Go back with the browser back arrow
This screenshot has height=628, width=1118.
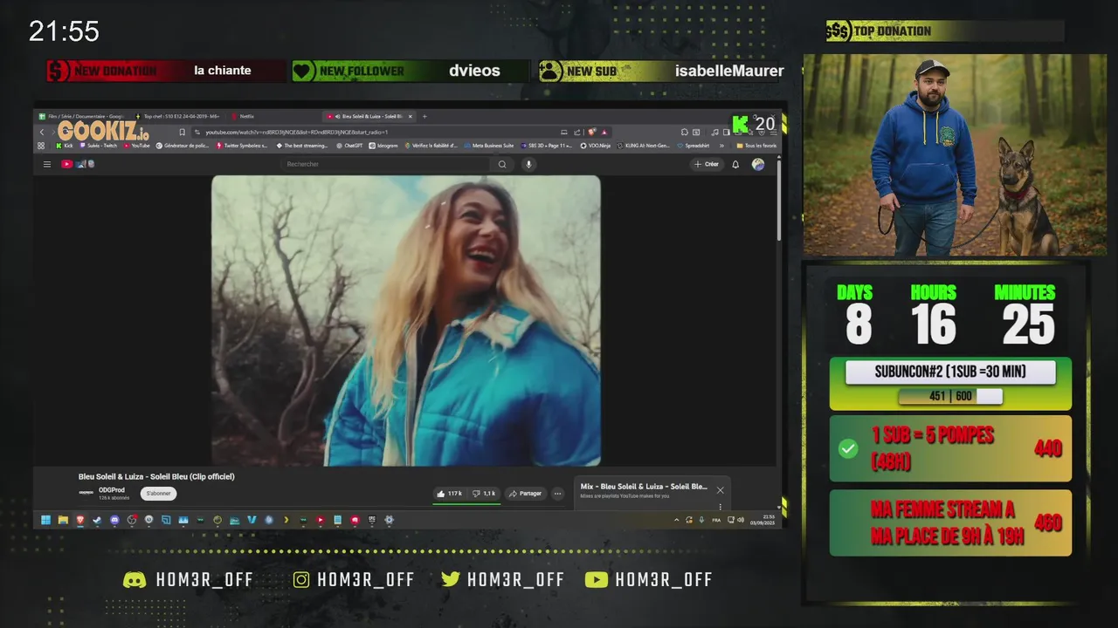[x=42, y=133]
